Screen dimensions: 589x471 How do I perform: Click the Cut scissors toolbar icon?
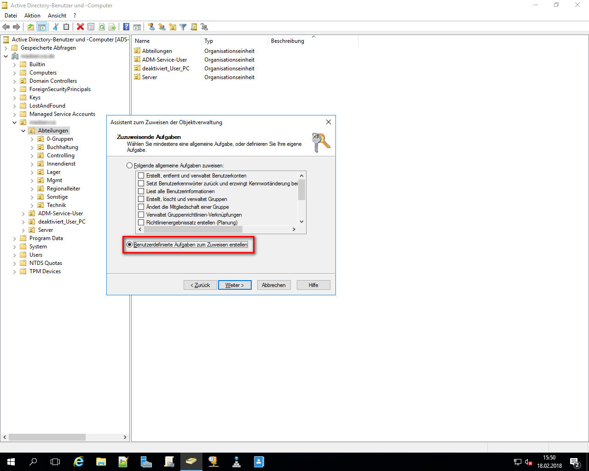point(56,27)
